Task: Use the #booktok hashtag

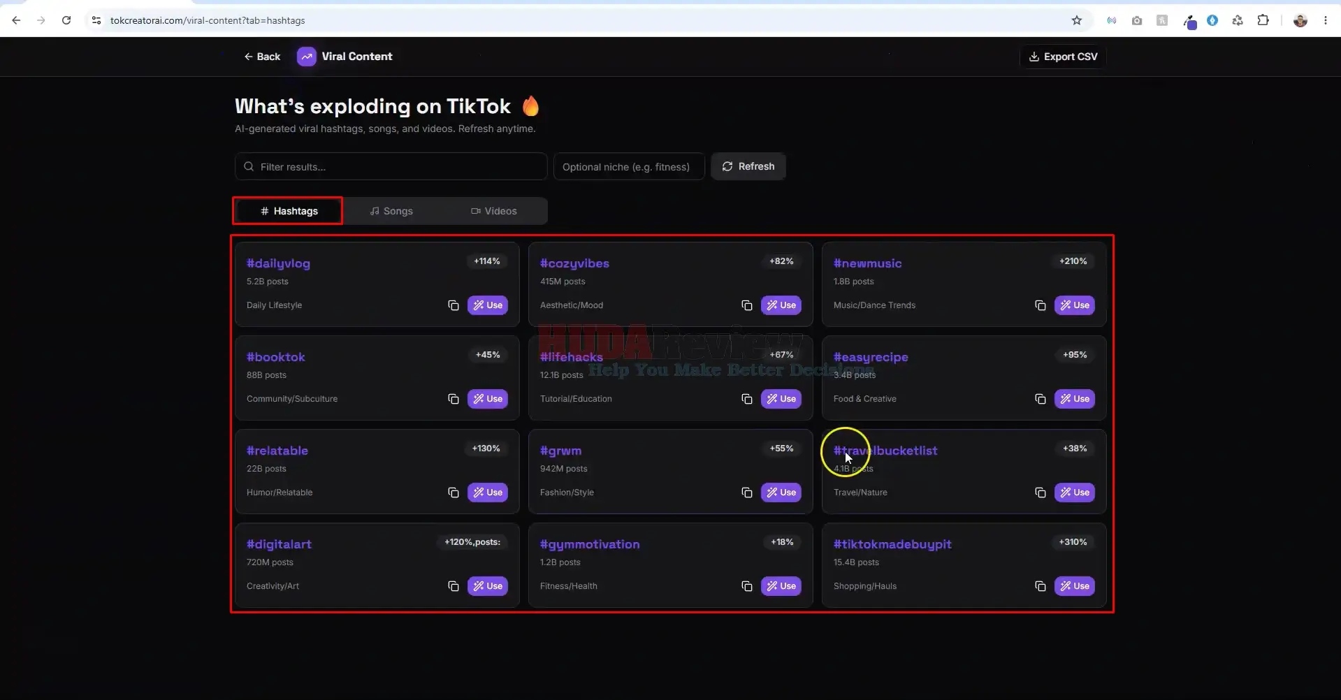Action: 488,399
